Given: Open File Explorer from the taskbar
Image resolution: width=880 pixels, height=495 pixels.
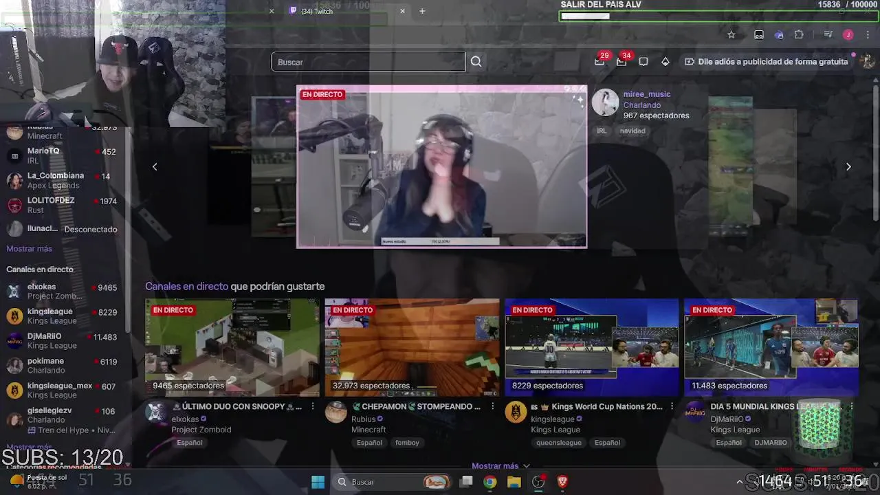Looking at the screenshot, I should tap(514, 482).
